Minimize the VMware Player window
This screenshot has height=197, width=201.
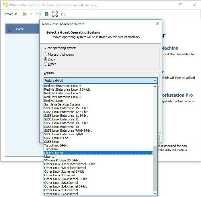(x=168, y=5)
